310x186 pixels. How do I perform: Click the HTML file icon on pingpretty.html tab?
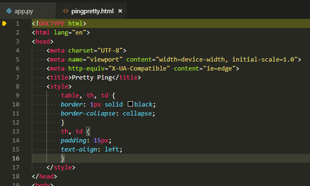[66, 11]
